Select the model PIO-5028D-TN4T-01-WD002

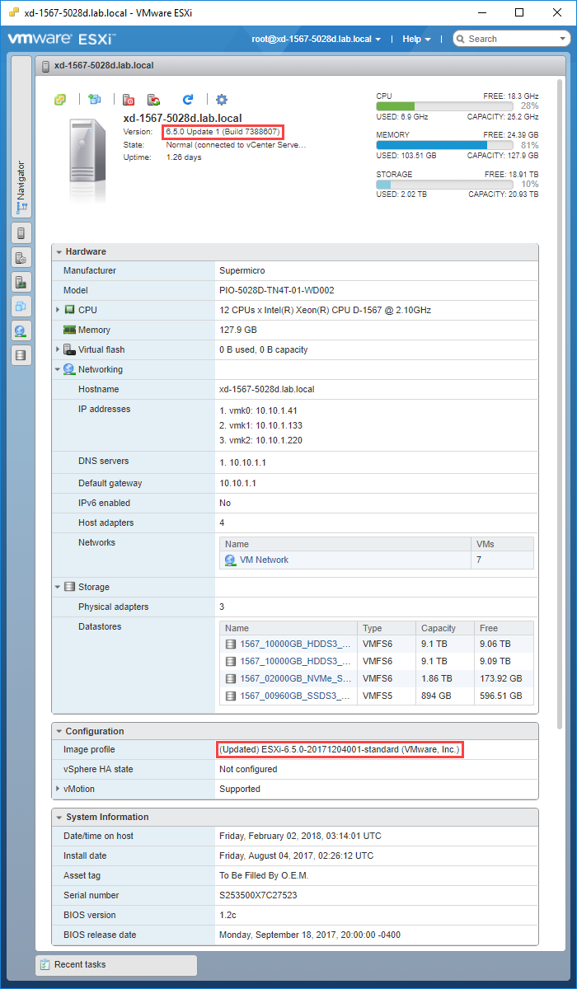(277, 290)
